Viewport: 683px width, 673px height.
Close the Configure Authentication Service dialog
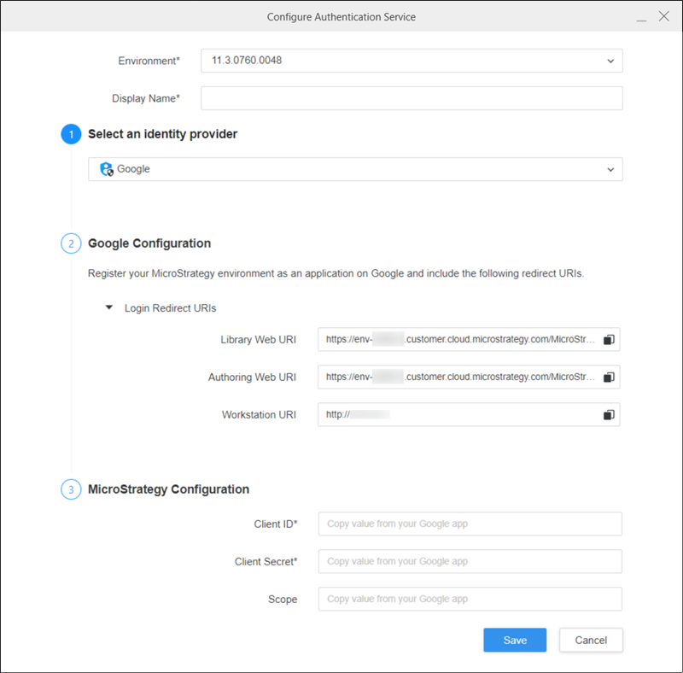(x=664, y=17)
